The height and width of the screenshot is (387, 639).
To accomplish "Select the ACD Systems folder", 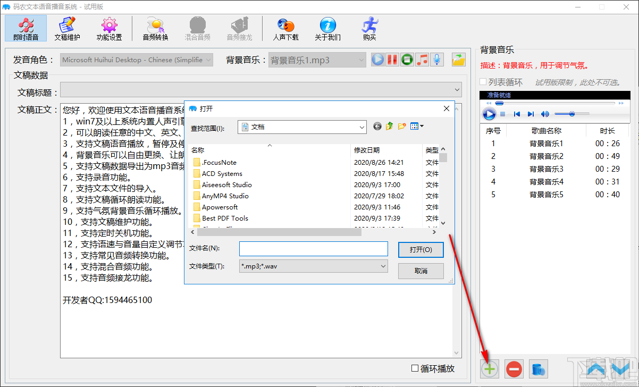I will click(217, 173).
